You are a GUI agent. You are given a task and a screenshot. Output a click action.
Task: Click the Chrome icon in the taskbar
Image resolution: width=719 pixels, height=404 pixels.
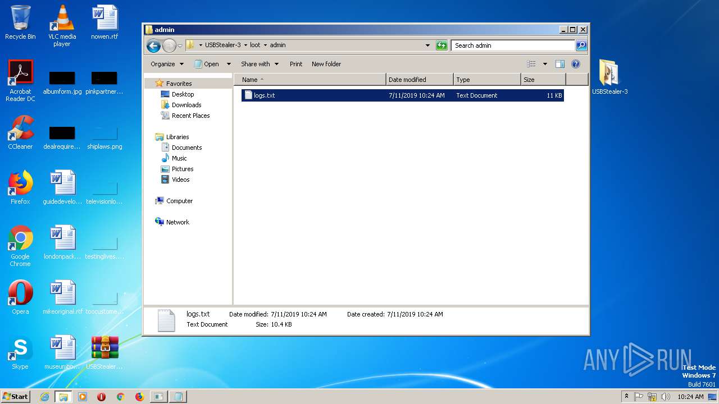coord(120,397)
